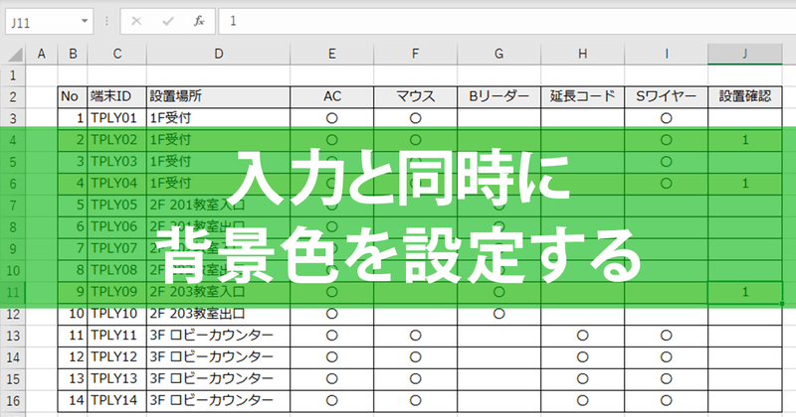Click the '2F 203教室入口' cell
Image resolution: width=796 pixels, height=417 pixels.
(x=218, y=292)
